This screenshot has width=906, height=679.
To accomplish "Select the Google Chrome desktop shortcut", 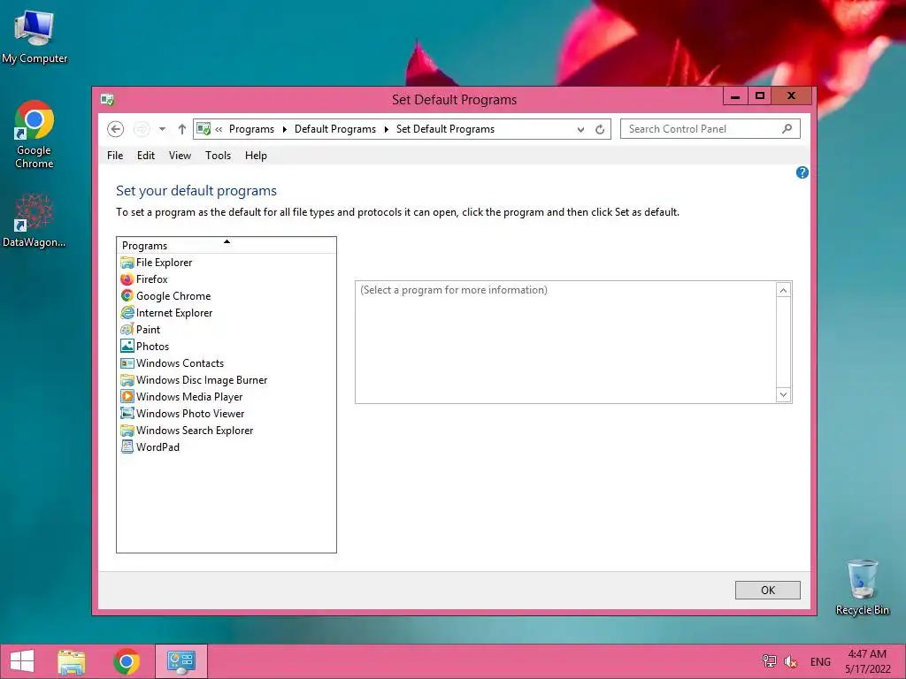I will click(35, 134).
